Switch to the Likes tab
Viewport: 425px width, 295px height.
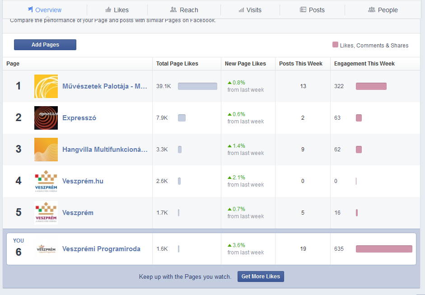pos(117,10)
